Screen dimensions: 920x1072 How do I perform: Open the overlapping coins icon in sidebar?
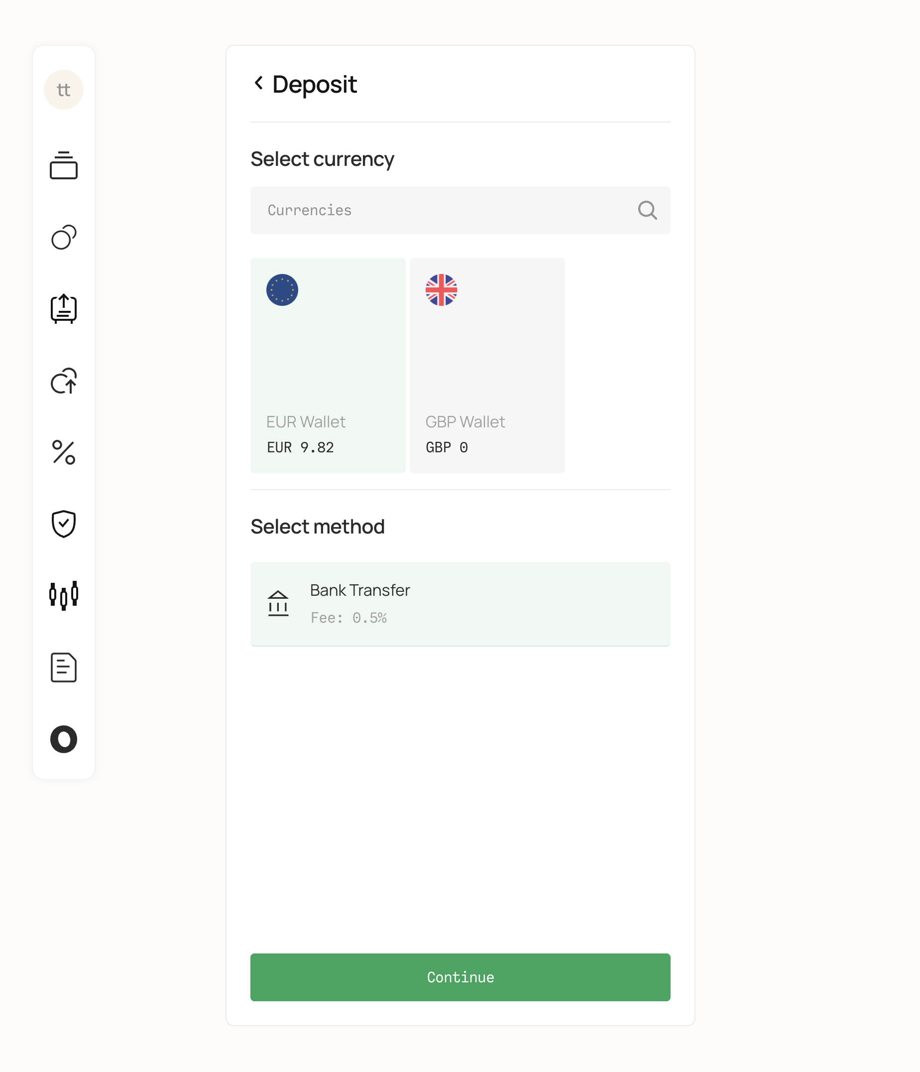(64, 237)
